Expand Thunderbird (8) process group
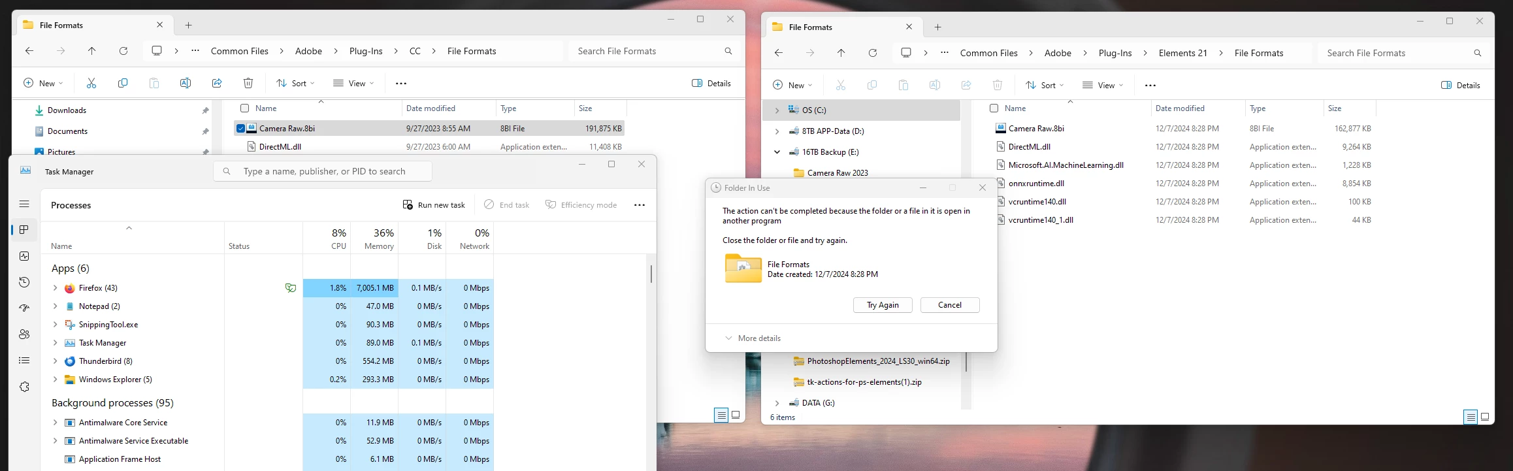The width and height of the screenshot is (1513, 471). pos(56,361)
